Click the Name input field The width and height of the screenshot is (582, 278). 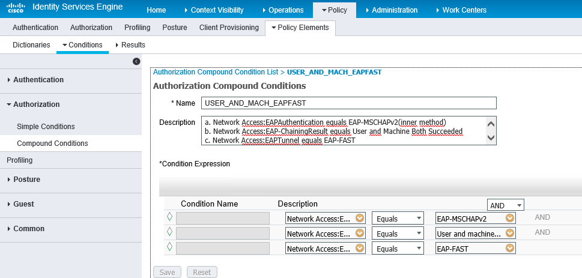[x=348, y=103]
